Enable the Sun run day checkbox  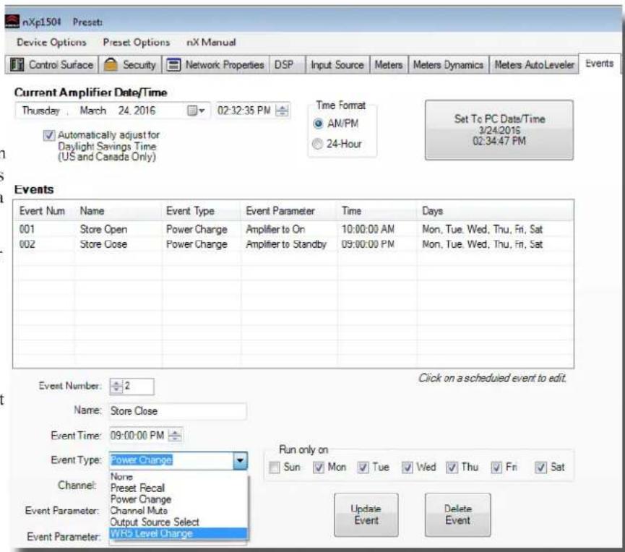(x=275, y=467)
